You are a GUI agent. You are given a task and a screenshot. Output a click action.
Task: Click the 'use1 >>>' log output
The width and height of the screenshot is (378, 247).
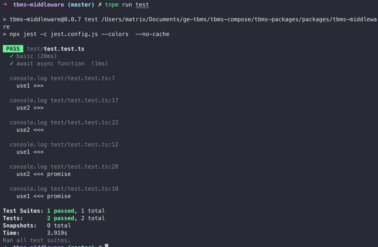point(30,86)
